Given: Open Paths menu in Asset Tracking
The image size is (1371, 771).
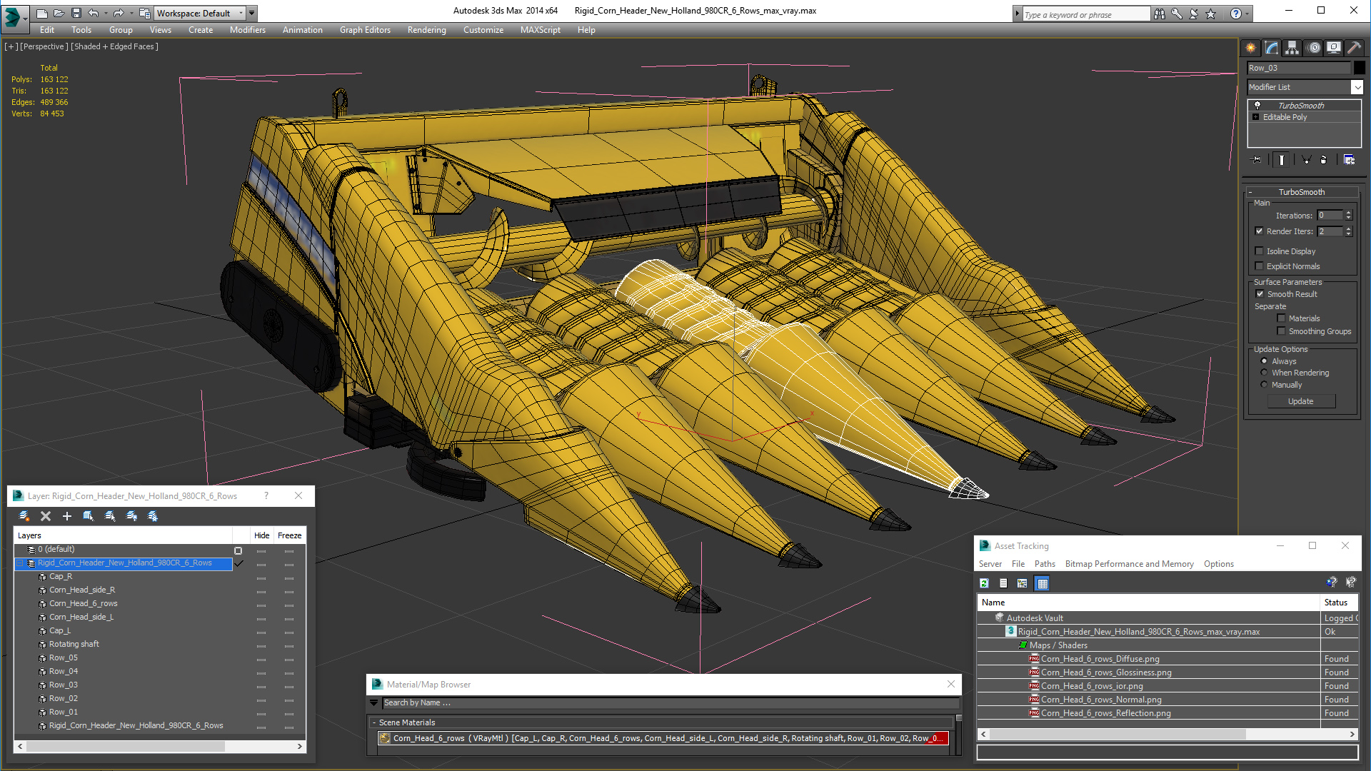Looking at the screenshot, I should click(x=1045, y=564).
